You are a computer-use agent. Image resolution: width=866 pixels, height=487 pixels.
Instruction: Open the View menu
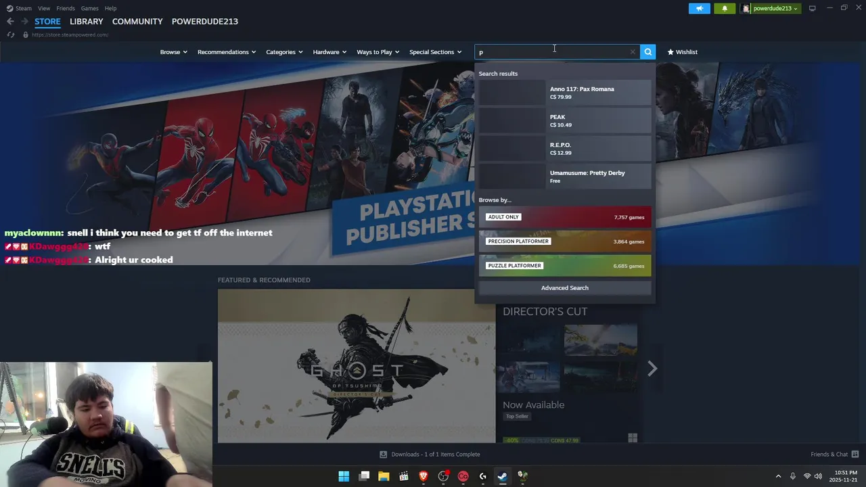click(x=44, y=8)
